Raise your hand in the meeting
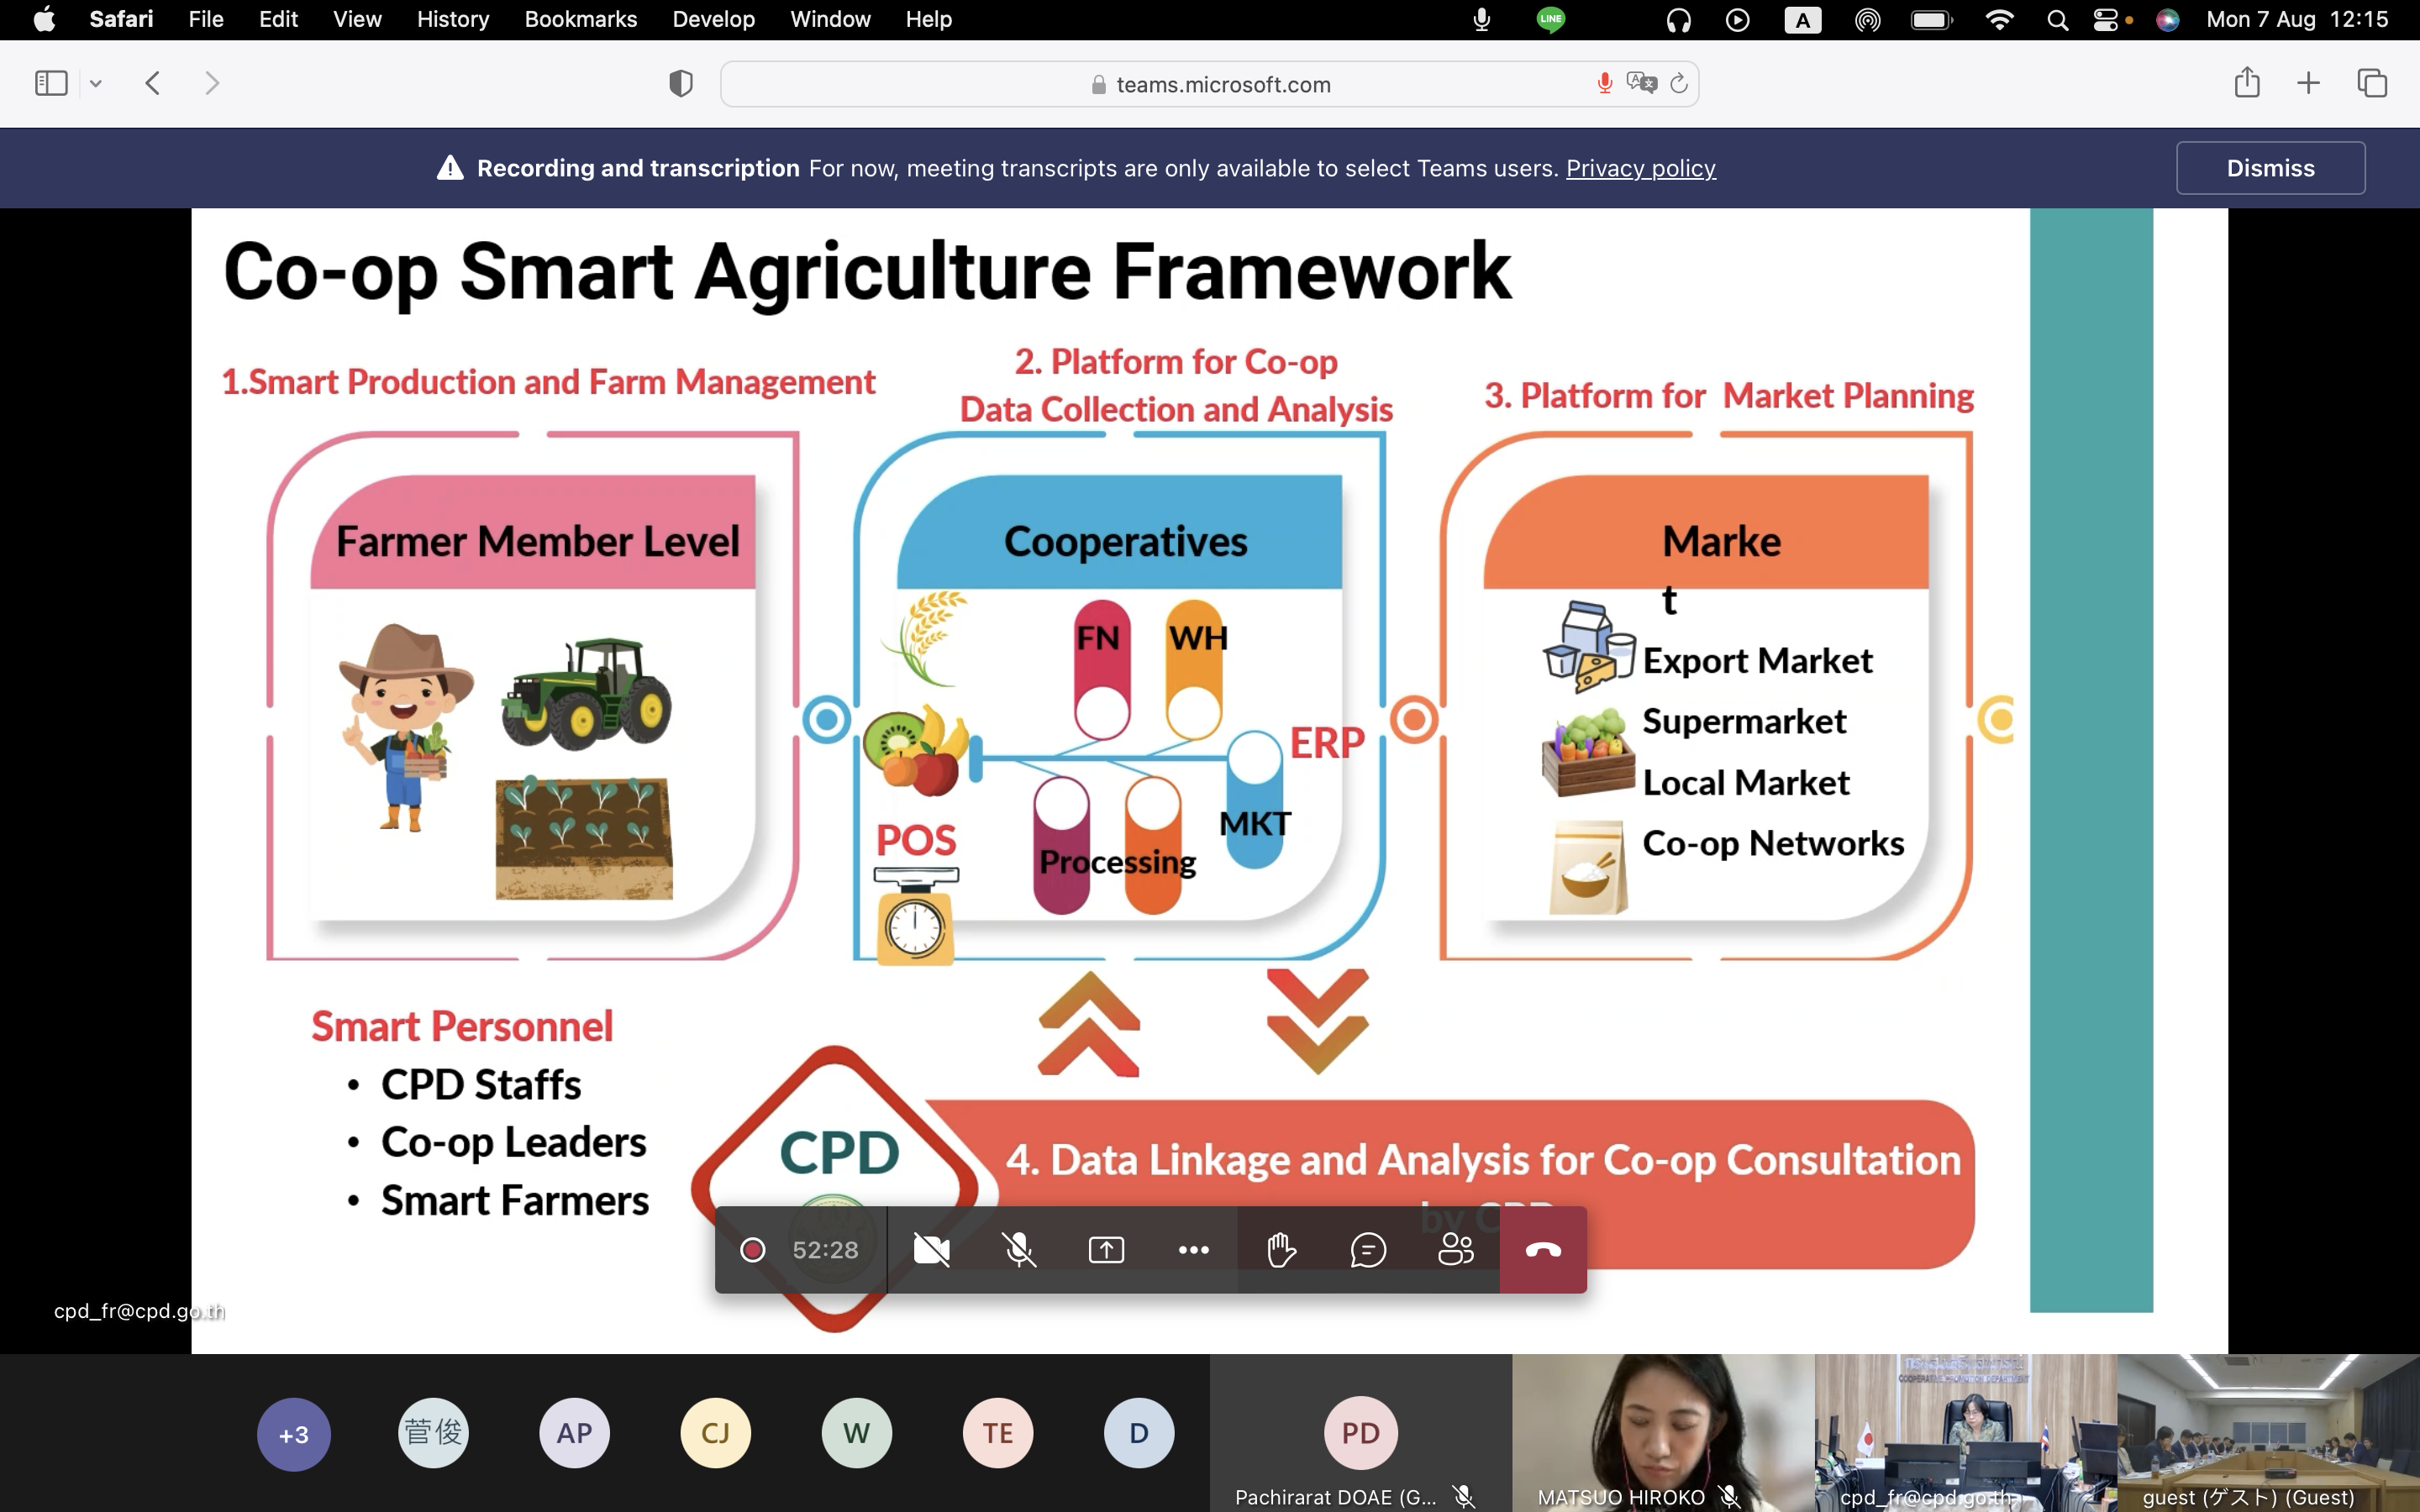 [1281, 1249]
